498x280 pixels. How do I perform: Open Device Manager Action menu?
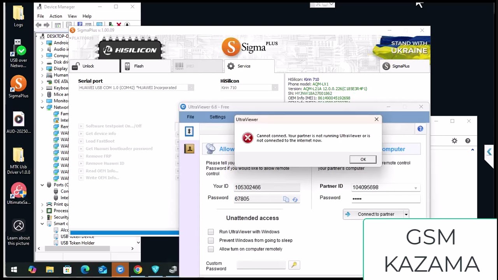point(56,16)
